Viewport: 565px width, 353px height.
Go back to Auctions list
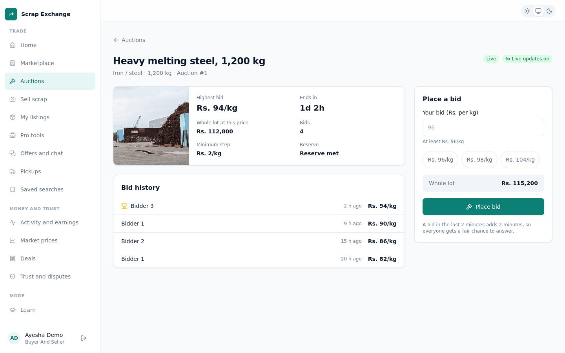pos(129,40)
